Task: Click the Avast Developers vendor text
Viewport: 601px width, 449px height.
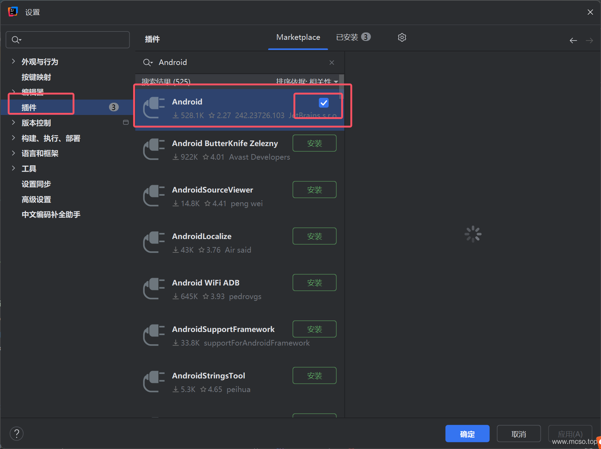Action: [259, 157]
